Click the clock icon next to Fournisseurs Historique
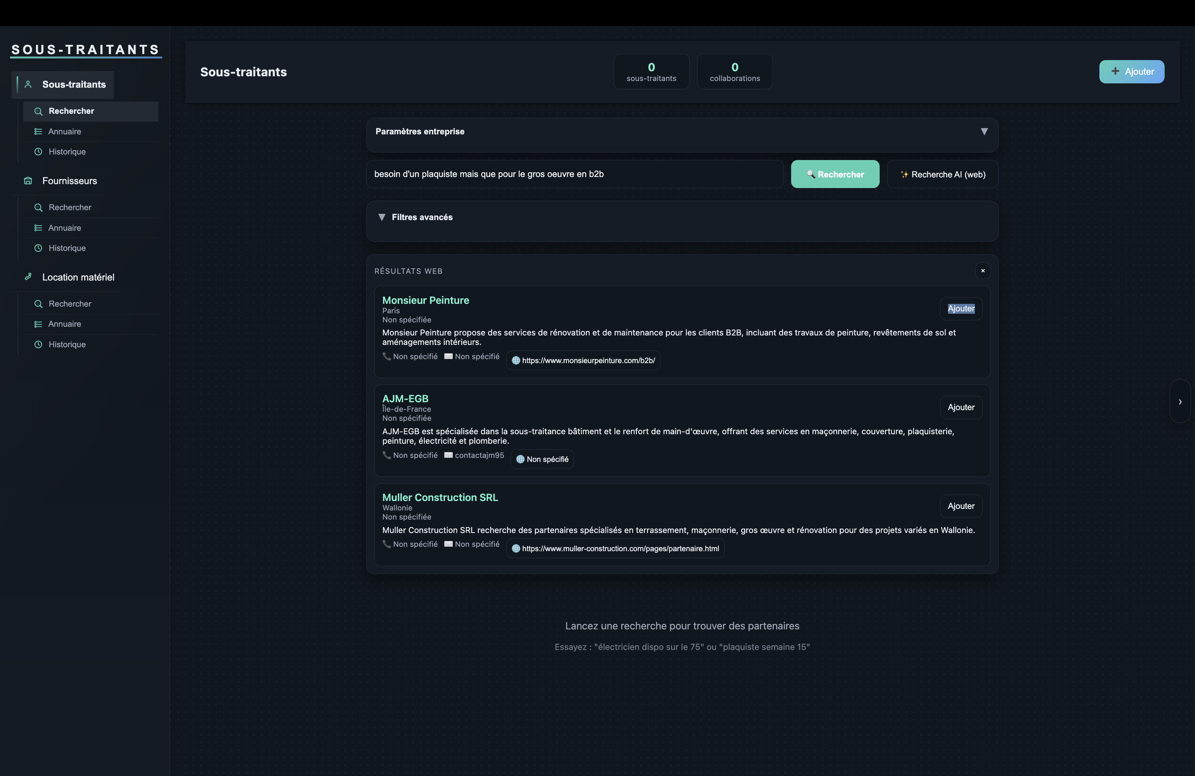 pyautogui.click(x=38, y=248)
